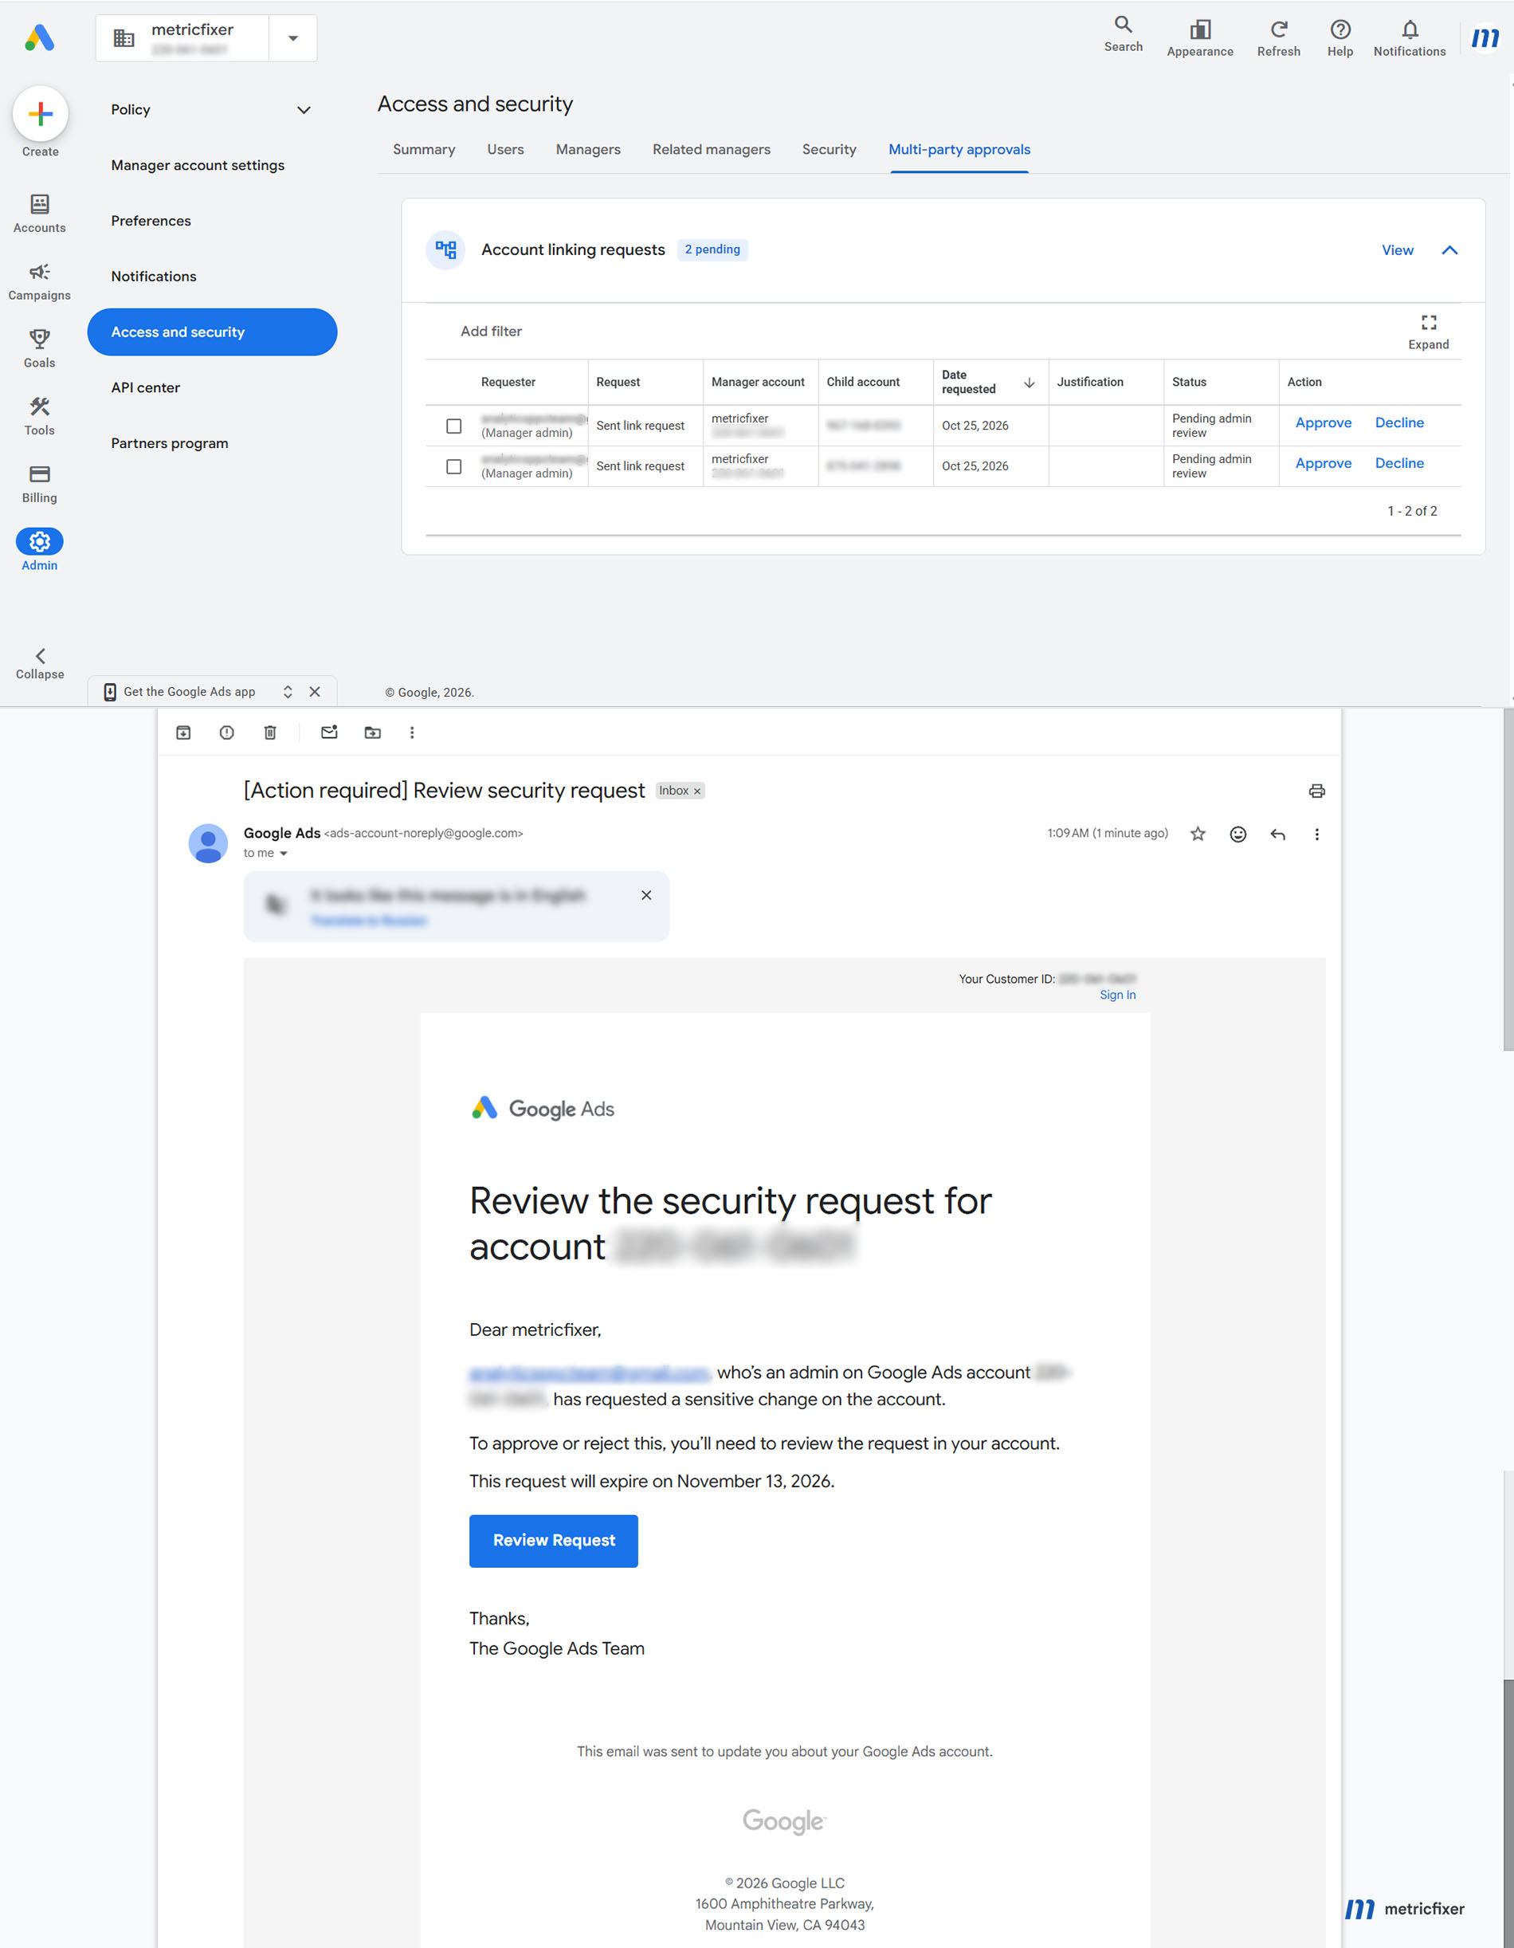This screenshot has width=1514, height=1948.
Task: Switch to the Users tab
Action: [504, 149]
